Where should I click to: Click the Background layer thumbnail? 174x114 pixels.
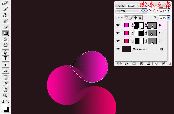[126, 49]
